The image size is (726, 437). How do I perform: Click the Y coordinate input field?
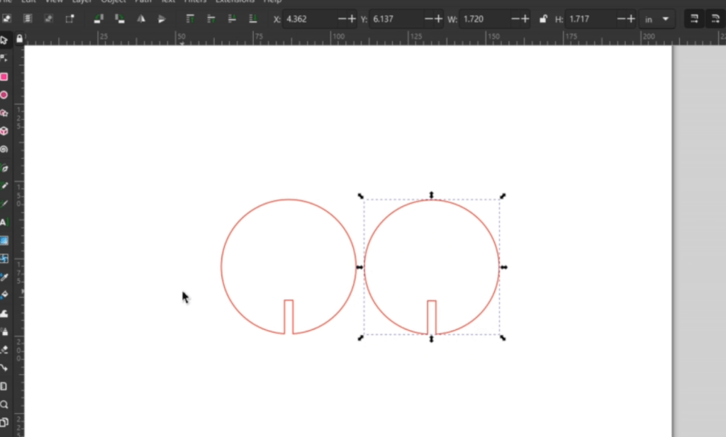(391, 19)
